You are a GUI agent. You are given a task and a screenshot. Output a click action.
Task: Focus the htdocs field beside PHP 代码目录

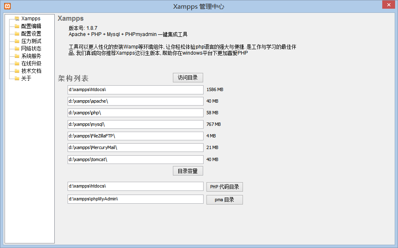click(x=136, y=186)
